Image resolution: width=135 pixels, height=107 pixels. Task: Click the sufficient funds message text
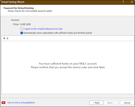point(68,64)
